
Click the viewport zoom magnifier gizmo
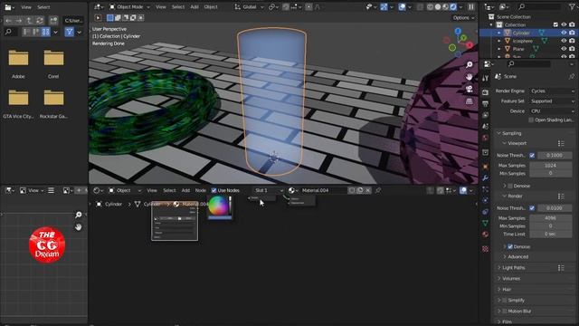pos(469,64)
